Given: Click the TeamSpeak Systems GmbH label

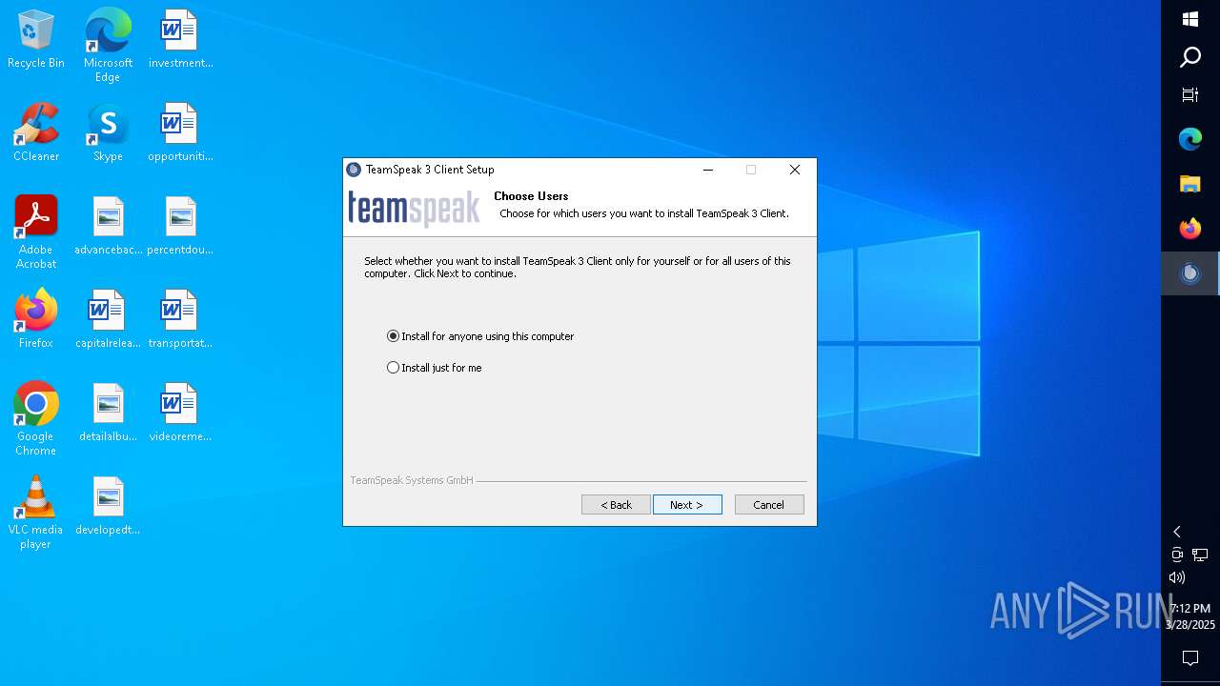Looking at the screenshot, I should click(412, 480).
